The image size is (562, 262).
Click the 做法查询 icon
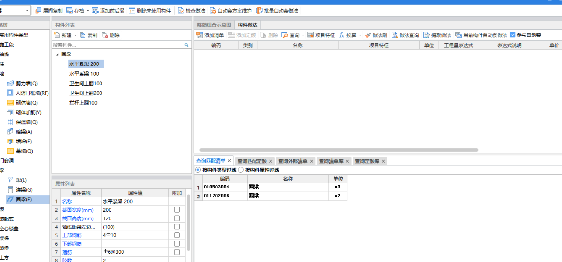pyautogui.click(x=395, y=35)
